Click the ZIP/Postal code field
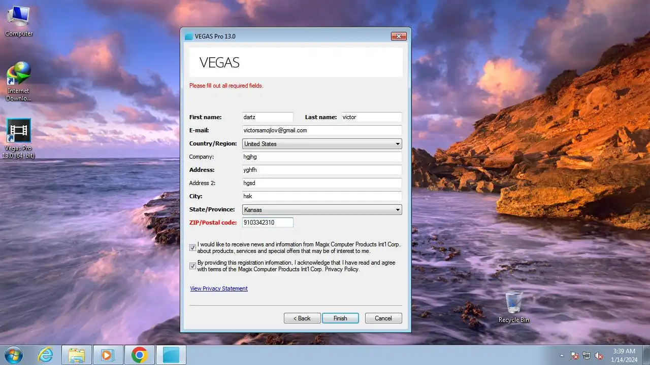Screen dimensions: 650x365 [268, 223]
